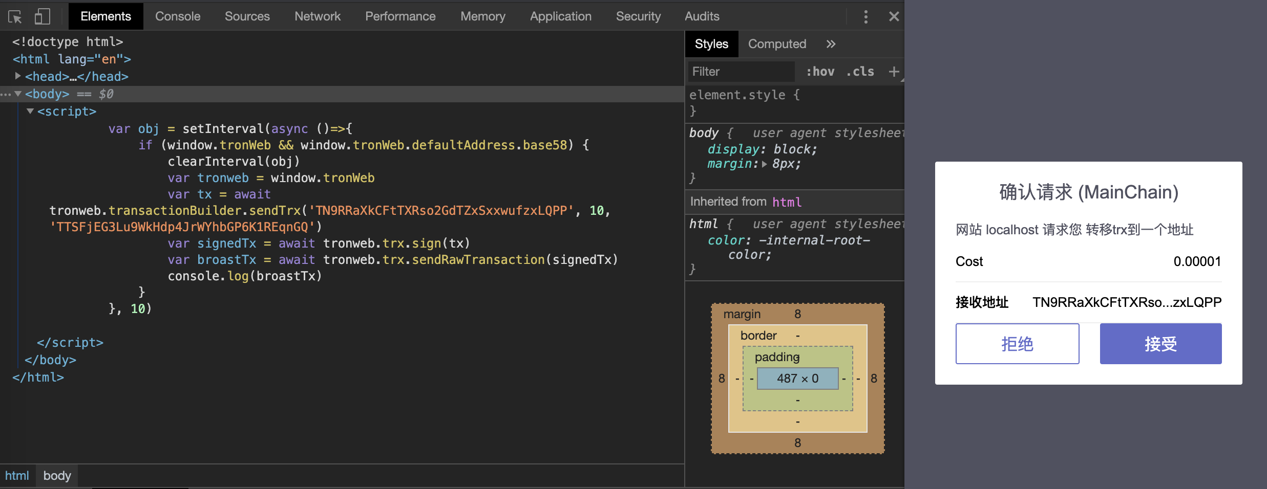
Task: Expand the head element node
Action: [18, 76]
